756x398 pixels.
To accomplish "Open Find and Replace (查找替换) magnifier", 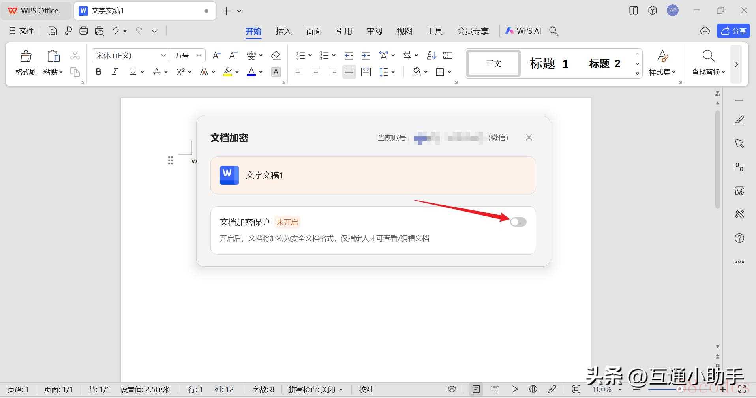I will 708,56.
